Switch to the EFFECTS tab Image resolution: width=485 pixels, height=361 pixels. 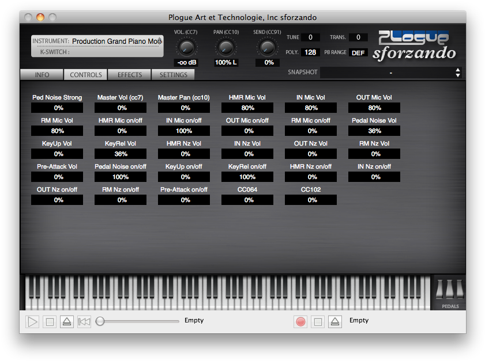[x=129, y=74]
